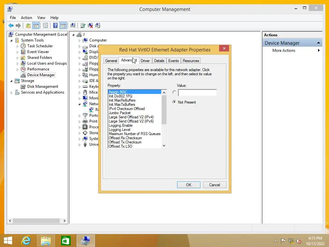Click the Value text input field
The width and height of the screenshot is (329, 247).
[x=197, y=93]
